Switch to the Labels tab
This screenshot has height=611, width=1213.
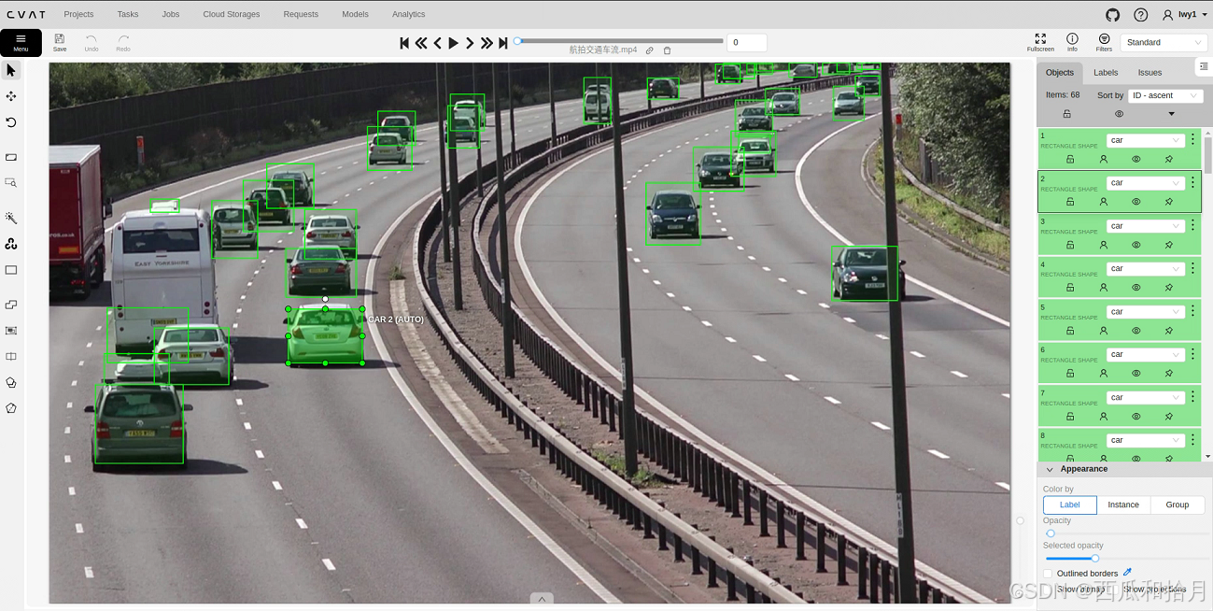[x=1106, y=72]
